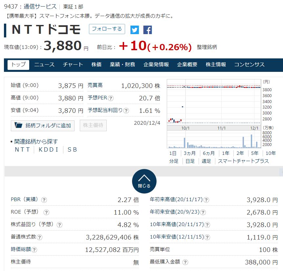Click NTTドコモ company name heading

46,30
